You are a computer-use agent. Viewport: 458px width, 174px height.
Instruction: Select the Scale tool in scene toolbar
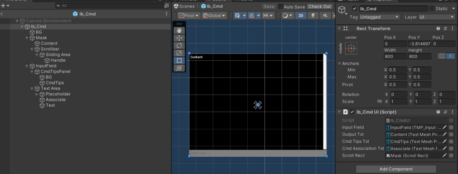(x=179, y=53)
